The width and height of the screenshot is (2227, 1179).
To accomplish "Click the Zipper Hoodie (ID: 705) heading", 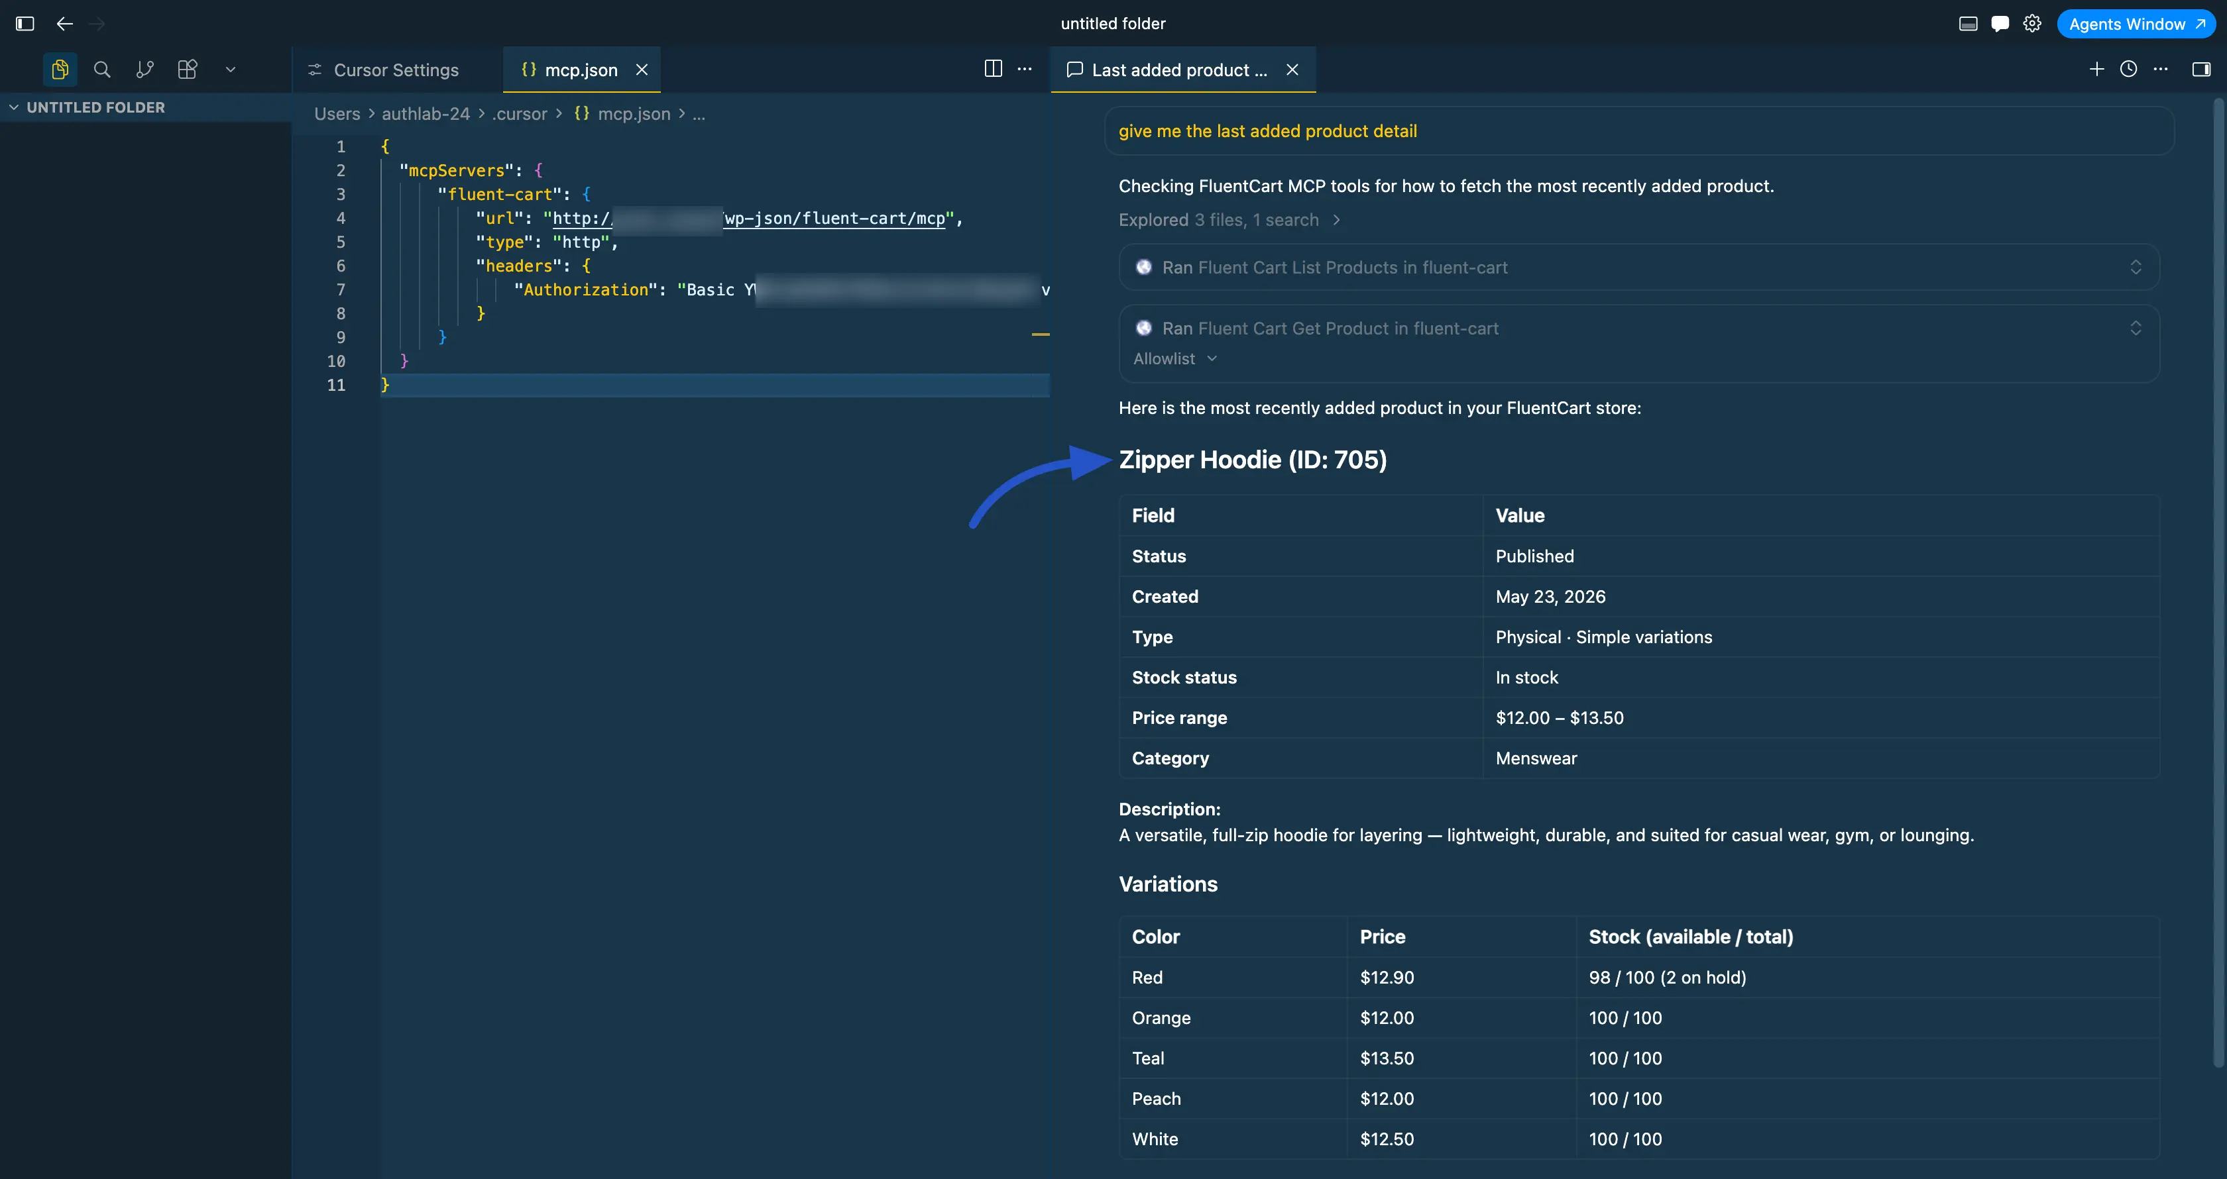I will [1253, 460].
